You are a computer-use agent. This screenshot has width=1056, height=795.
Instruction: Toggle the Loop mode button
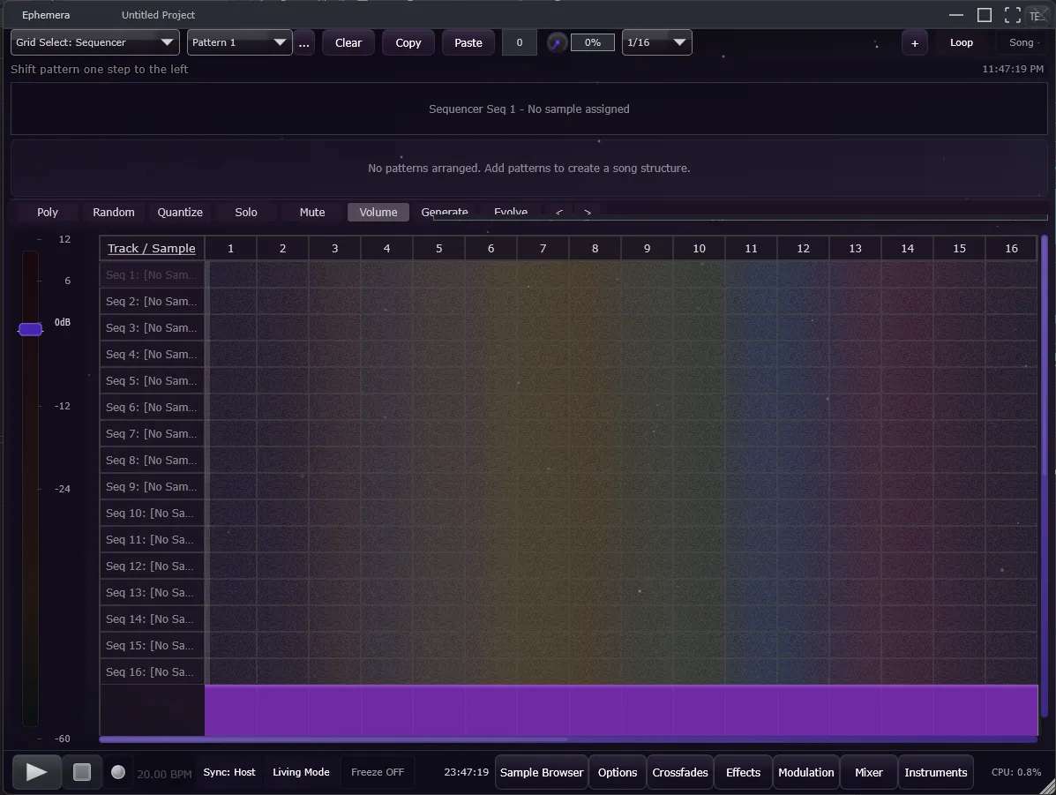click(x=961, y=42)
